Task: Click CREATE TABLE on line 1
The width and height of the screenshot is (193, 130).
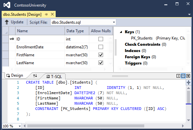Action: click(40, 82)
